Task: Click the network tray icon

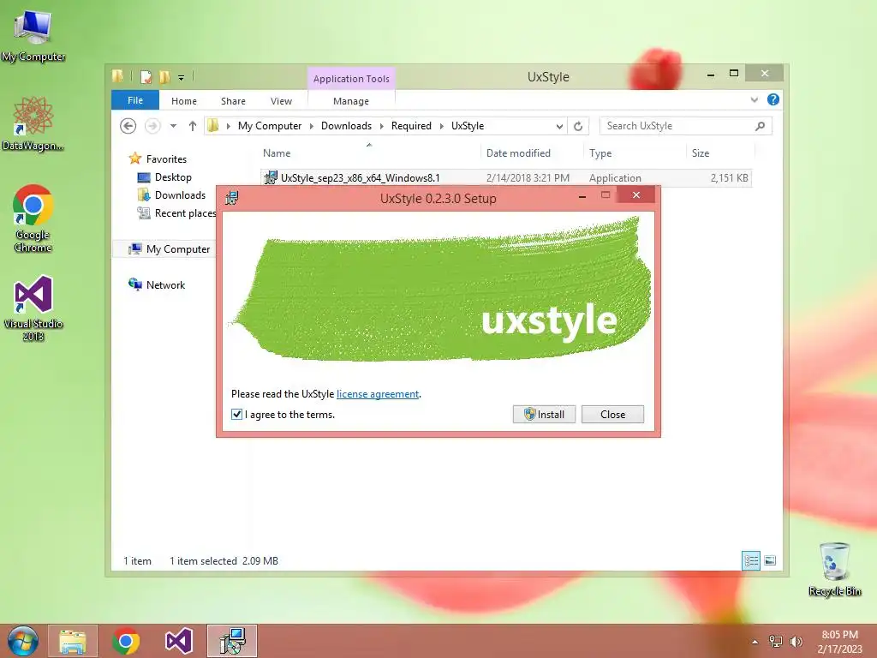Action: pyautogui.click(x=776, y=642)
